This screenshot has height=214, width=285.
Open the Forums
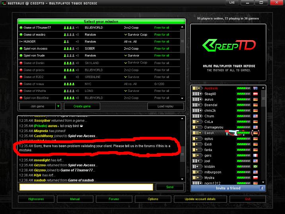[114, 199]
